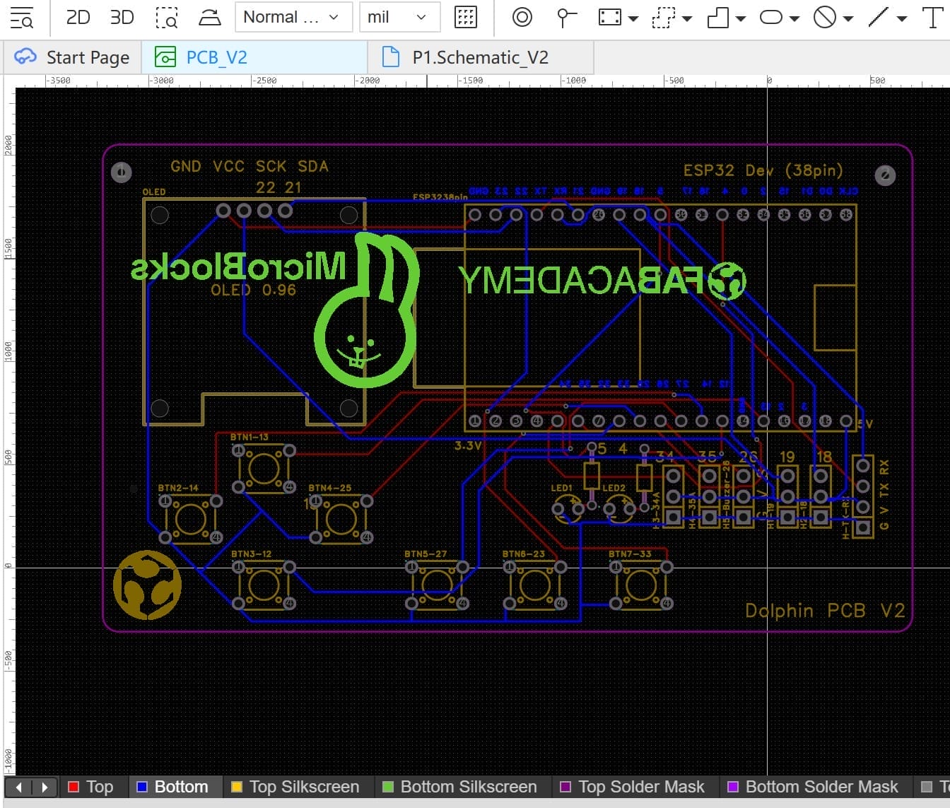Select the dashed-outline region tool
The width and height of the screenshot is (950, 808).
663,17
